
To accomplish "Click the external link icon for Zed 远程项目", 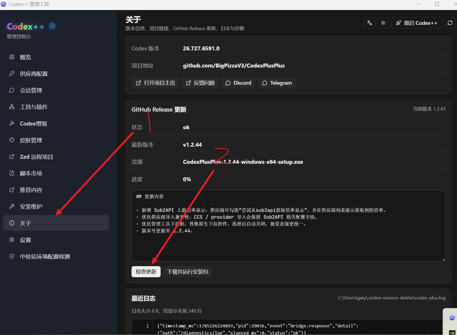I will coord(12,157).
